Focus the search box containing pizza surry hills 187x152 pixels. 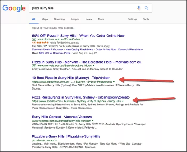83,8
